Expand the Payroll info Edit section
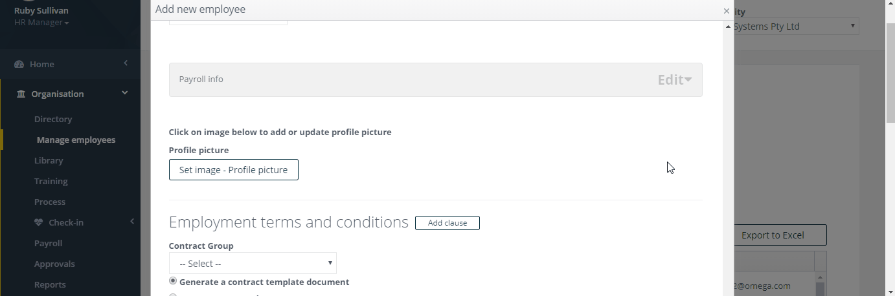The width and height of the screenshot is (895, 296). click(675, 79)
